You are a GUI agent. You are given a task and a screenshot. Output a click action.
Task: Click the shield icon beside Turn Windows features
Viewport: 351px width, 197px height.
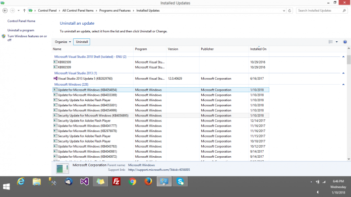tap(4, 36)
